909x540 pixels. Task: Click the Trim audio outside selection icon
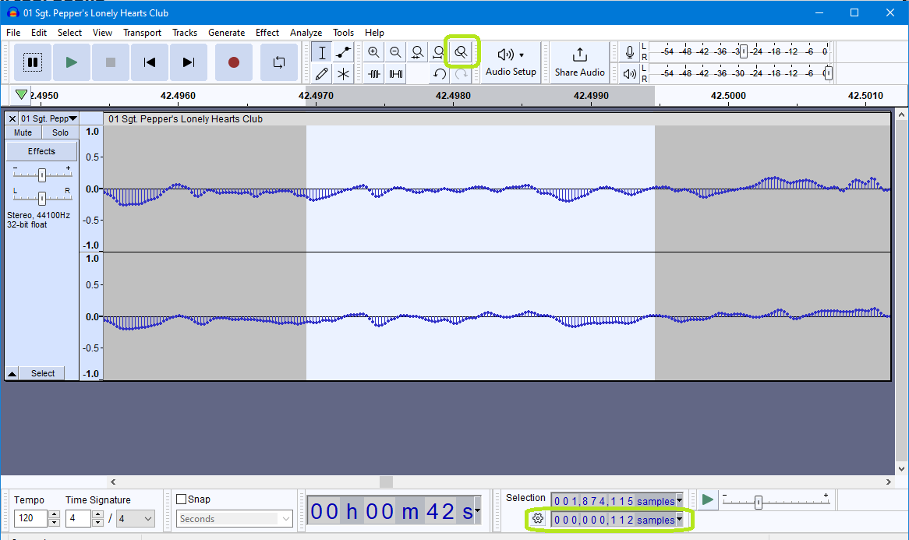pyautogui.click(x=374, y=74)
